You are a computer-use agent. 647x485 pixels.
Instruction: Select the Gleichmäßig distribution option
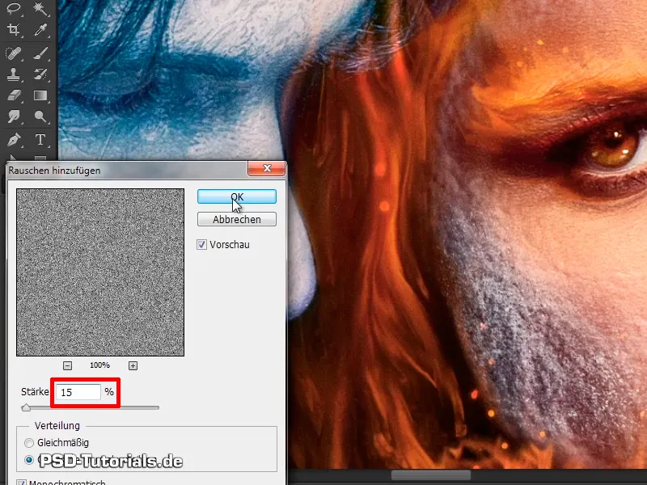pos(29,443)
